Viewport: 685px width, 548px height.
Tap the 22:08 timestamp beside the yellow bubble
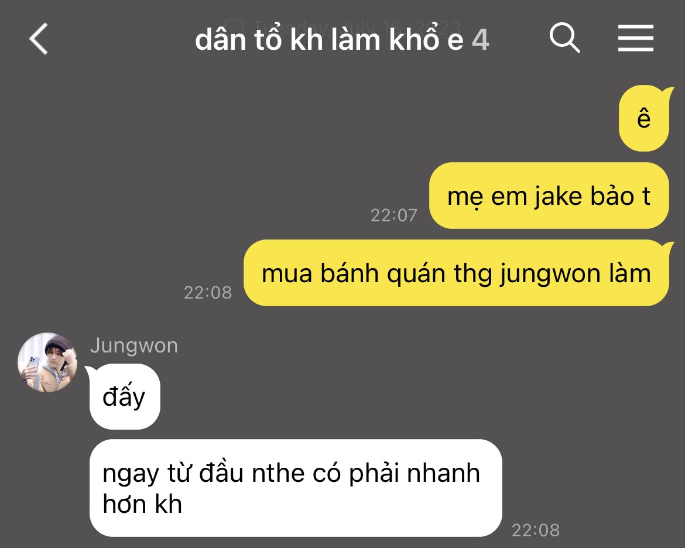coord(208,293)
